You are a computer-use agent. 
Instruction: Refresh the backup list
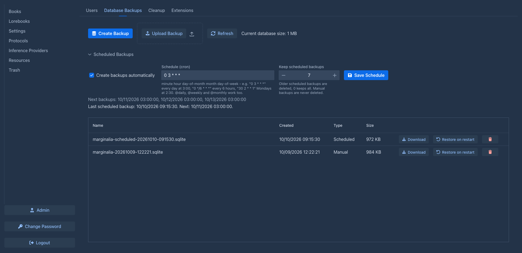[222, 33]
